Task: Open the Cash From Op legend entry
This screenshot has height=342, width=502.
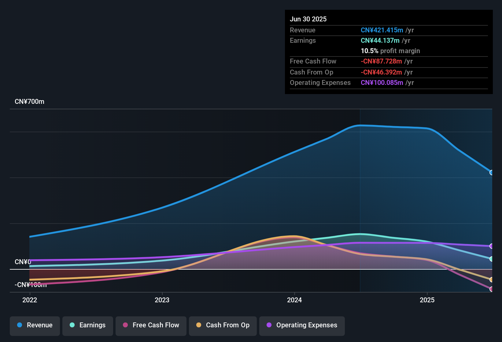Action: click(223, 325)
